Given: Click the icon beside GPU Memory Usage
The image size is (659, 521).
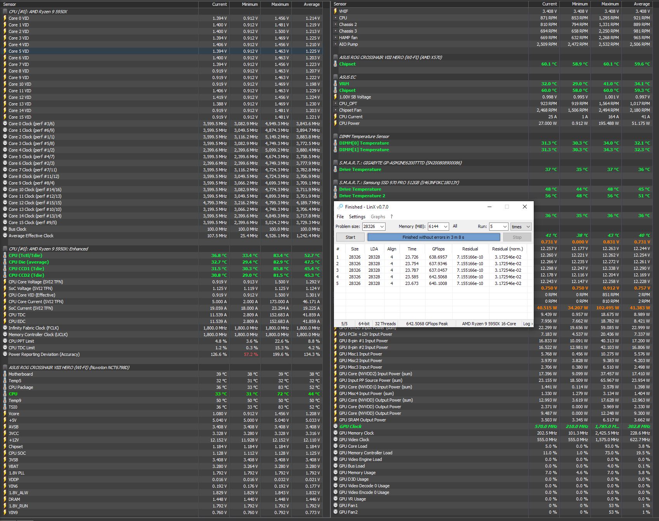Looking at the screenshot, I should pos(336,473).
